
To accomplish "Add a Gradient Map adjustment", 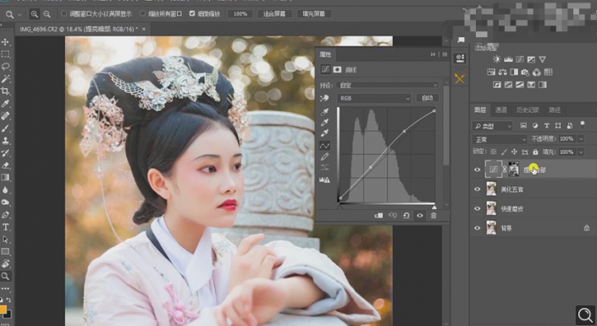I will click(543, 85).
